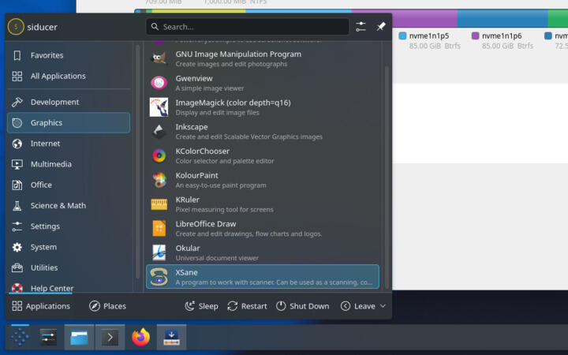
Task: Open the Settings category
Action: point(69,226)
